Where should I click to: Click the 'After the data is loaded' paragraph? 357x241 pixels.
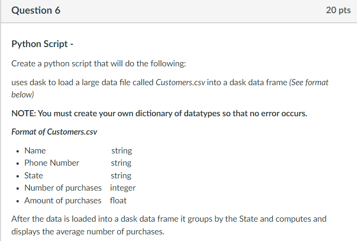(168, 219)
